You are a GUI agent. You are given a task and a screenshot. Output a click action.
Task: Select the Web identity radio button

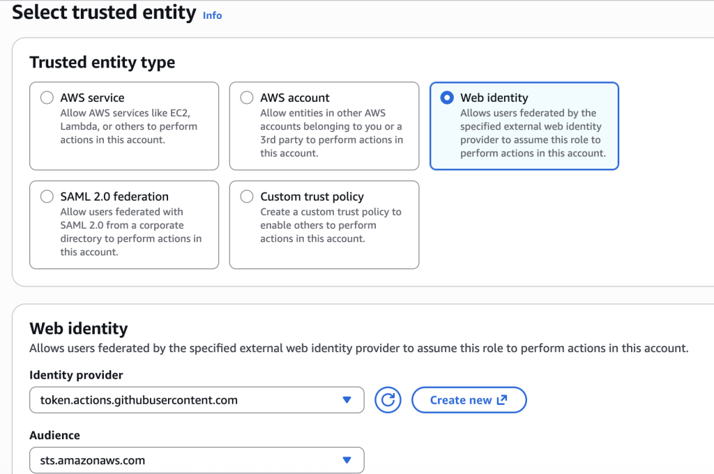[x=447, y=98]
